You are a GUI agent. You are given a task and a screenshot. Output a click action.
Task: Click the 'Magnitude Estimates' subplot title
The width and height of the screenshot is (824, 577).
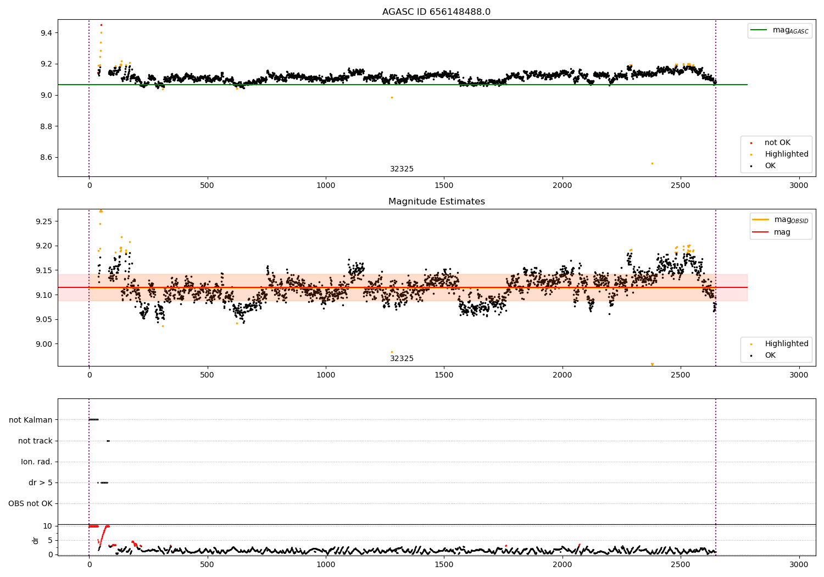pos(436,202)
